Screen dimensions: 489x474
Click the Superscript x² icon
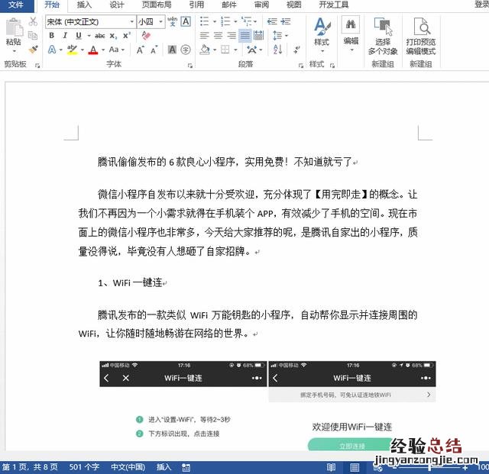coord(127,36)
